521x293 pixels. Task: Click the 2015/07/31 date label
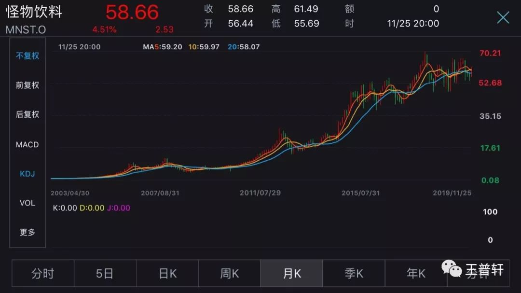(x=360, y=193)
